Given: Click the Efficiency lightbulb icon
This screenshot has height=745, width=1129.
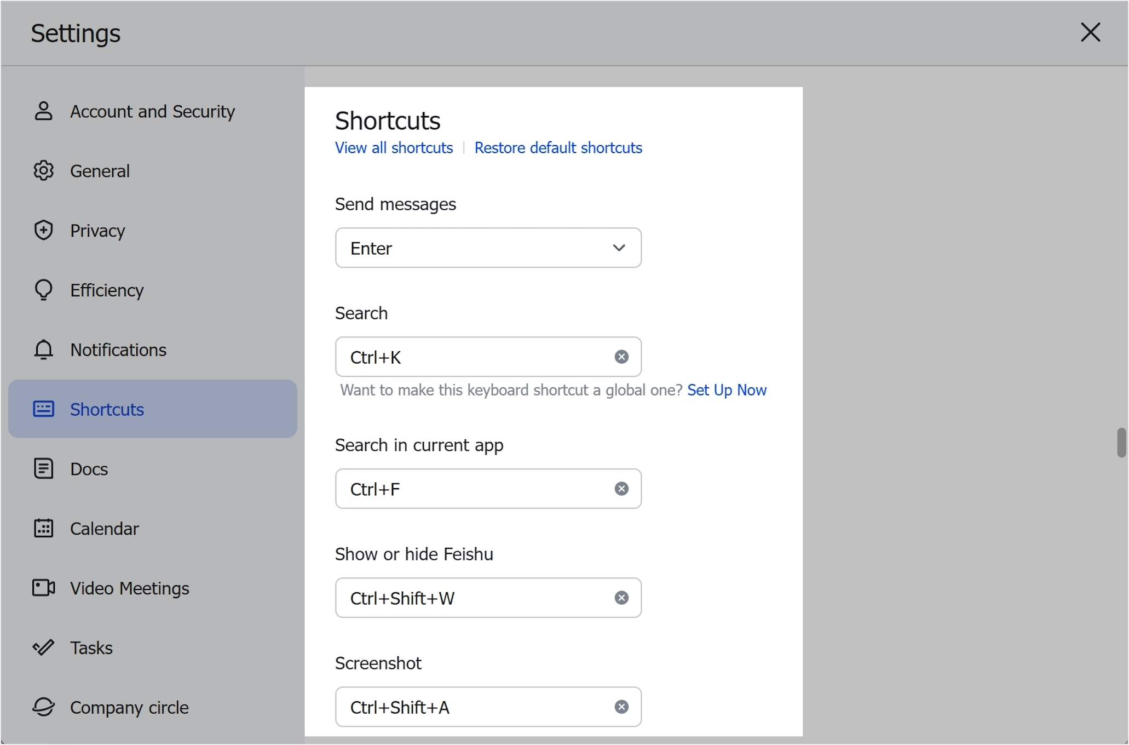Looking at the screenshot, I should pyautogui.click(x=43, y=290).
